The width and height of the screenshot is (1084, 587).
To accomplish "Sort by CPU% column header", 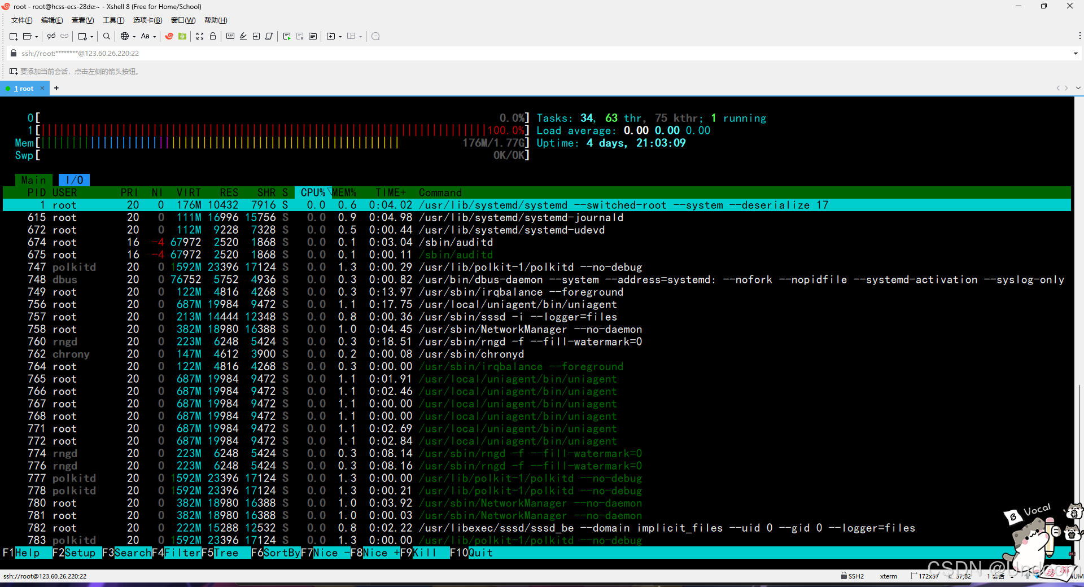I will point(313,192).
